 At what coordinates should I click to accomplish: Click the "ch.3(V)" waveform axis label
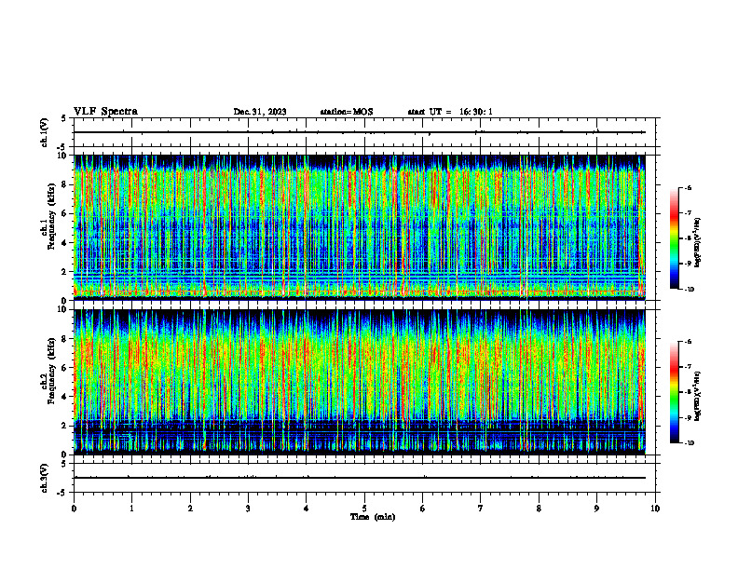click(44, 478)
